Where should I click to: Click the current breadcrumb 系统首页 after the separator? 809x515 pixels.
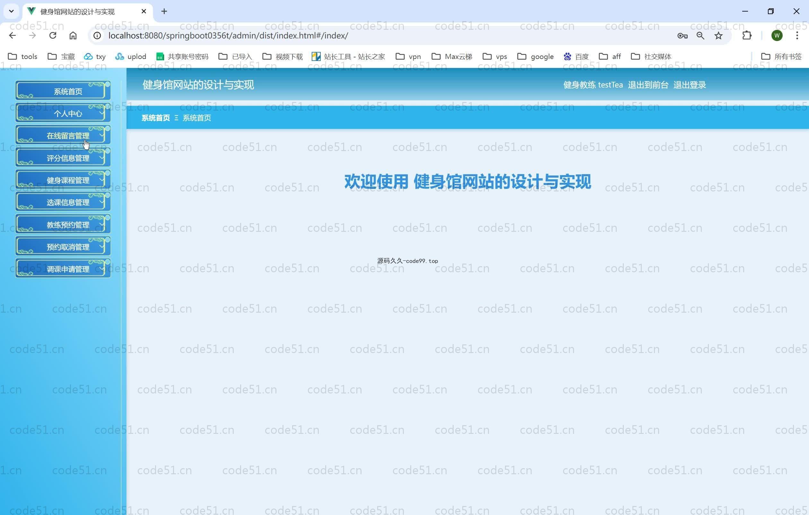tap(197, 118)
